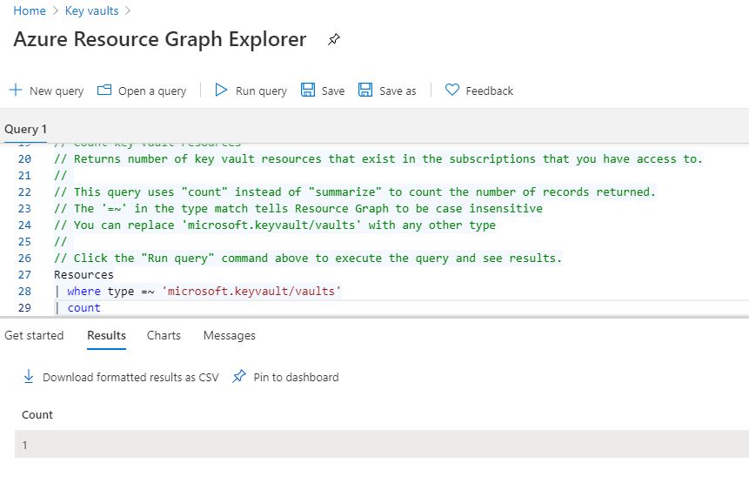Open the Feedback panel
The width and height of the screenshot is (749, 477).
coord(489,91)
